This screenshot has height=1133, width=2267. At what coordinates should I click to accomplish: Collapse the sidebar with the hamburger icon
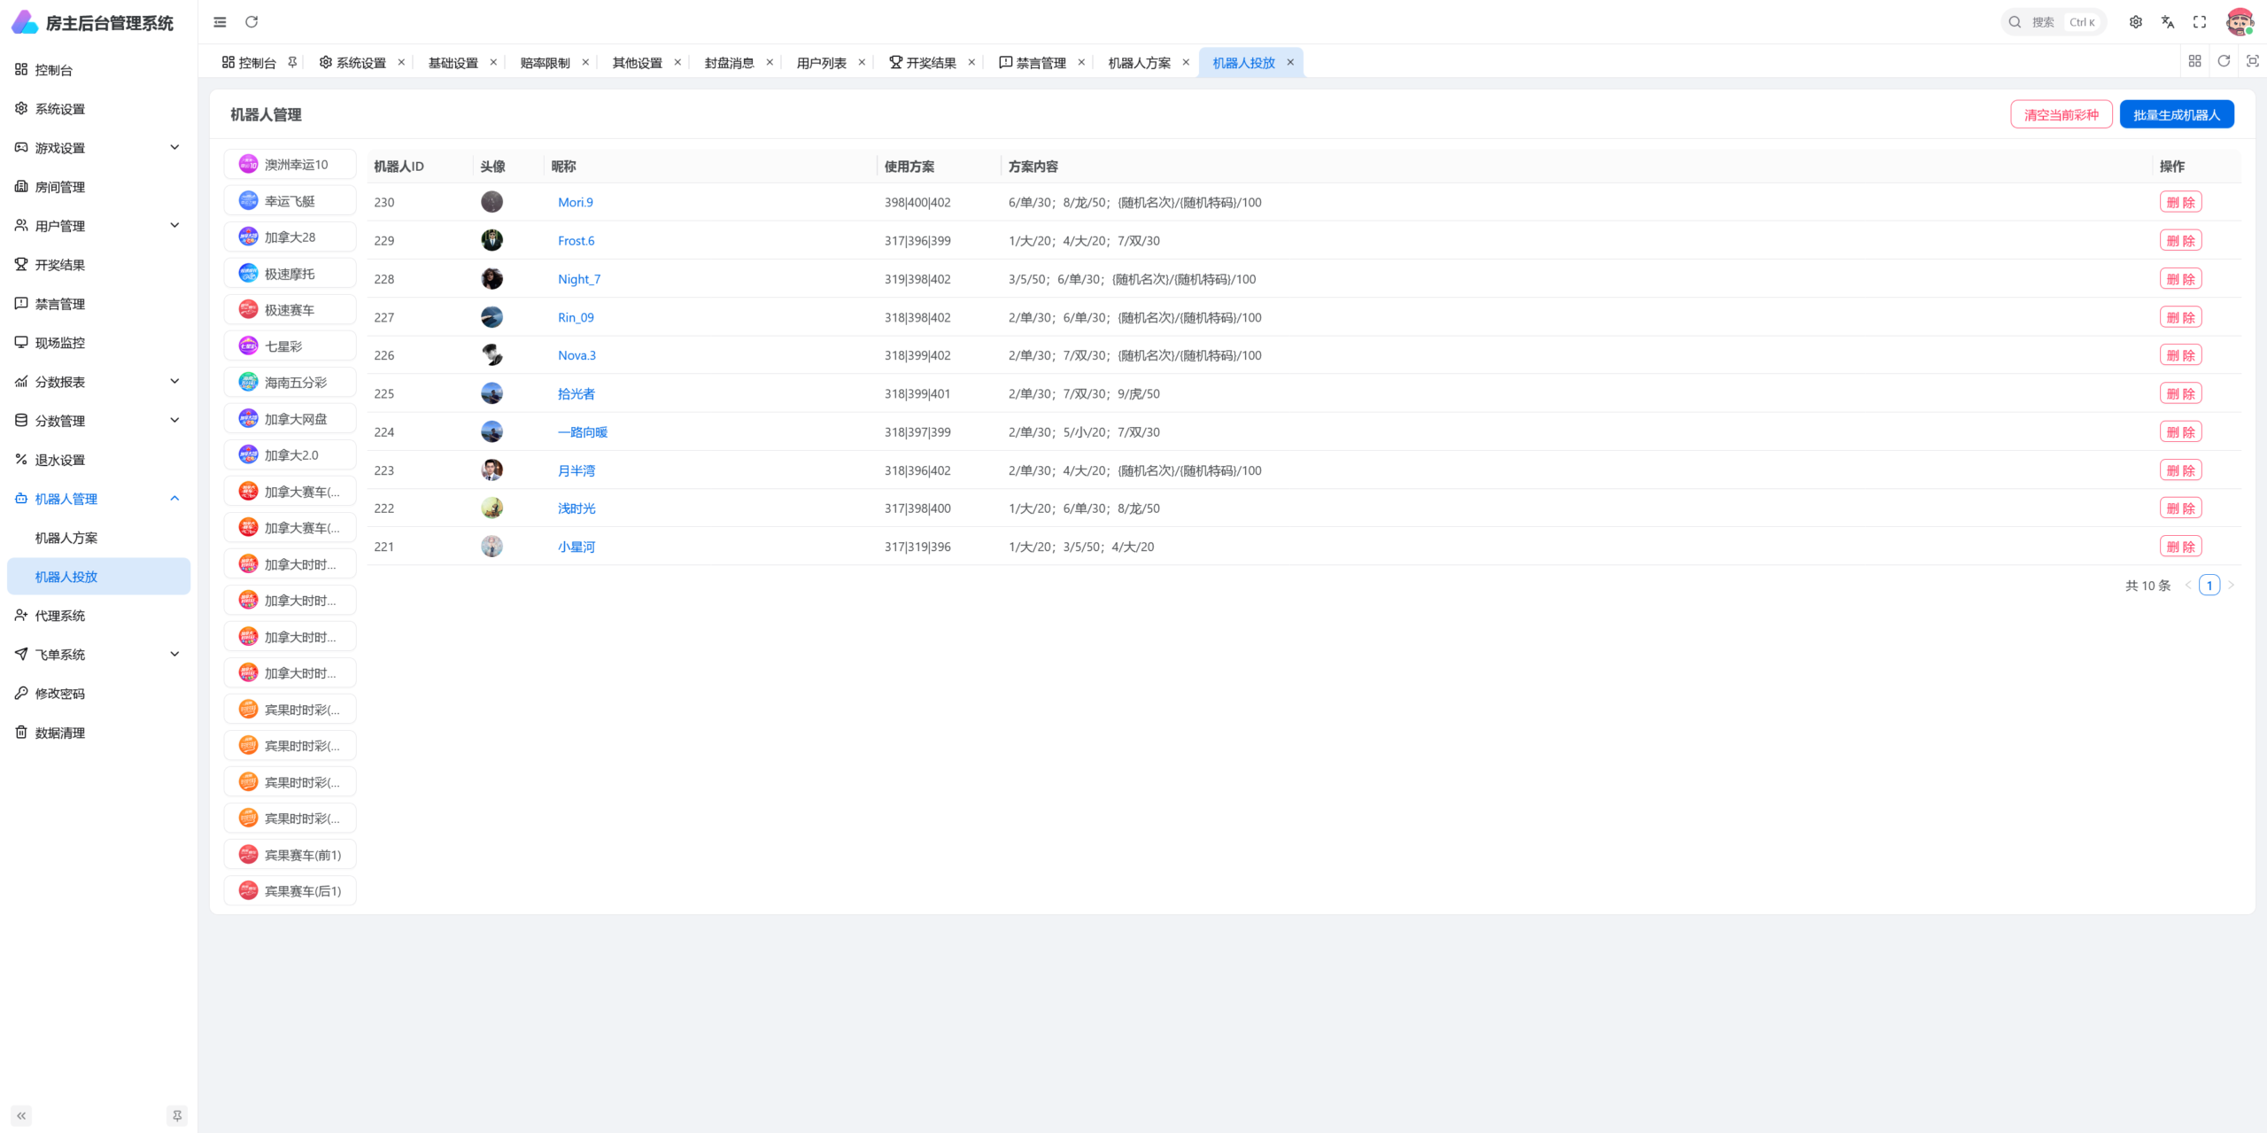(220, 22)
